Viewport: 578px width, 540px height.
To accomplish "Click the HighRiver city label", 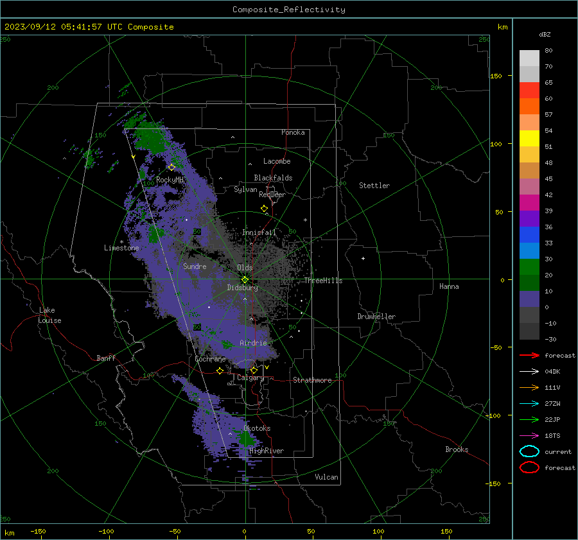I will click(267, 451).
